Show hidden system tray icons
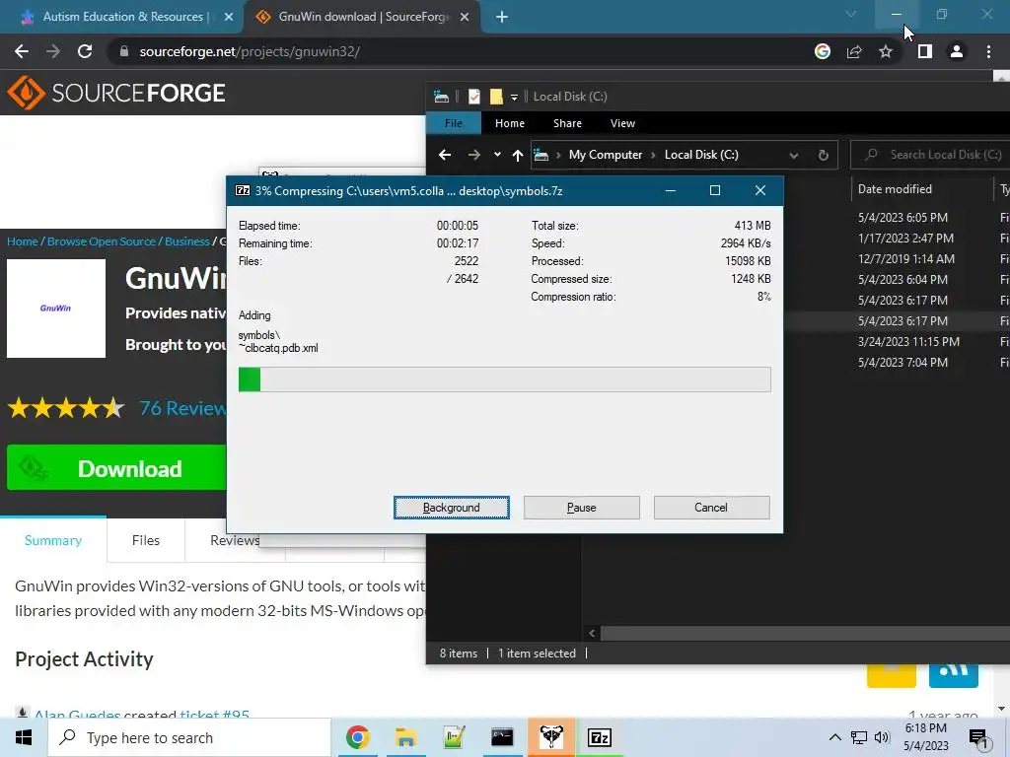Viewport: 1010px width, 757px height. (x=834, y=737)
